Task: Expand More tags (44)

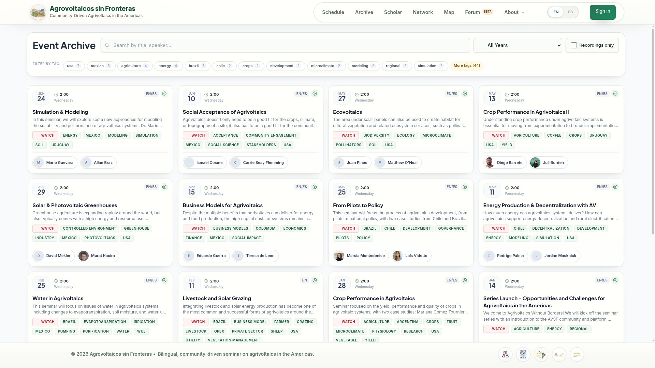Action: coord(467,66)
